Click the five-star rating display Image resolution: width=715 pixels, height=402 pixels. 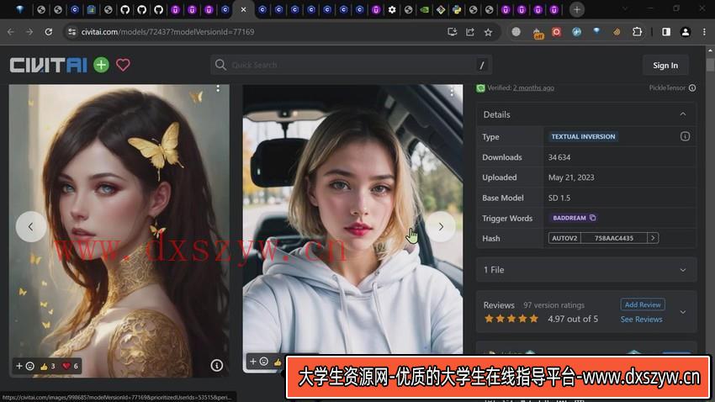click(511, 319)
